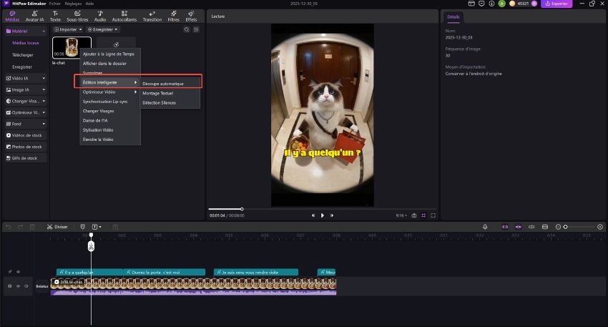The height and width of the screenshot is (327, 608).
Task: Open the text T dropdown in timeline toolbar
Action: point(97,227)
